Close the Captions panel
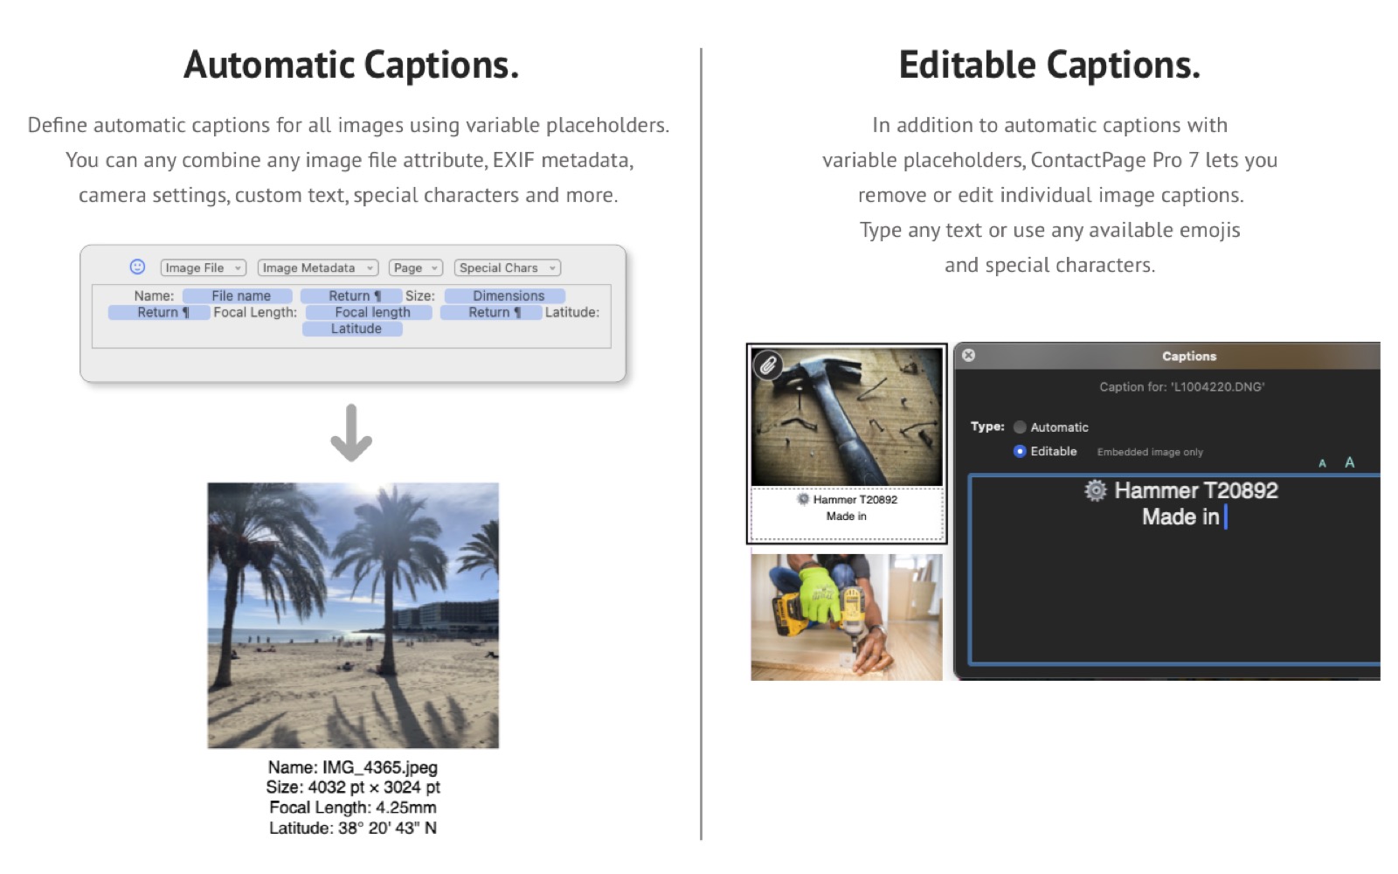Viewport: 1398px width, 874px height. (x=968, y=355)
